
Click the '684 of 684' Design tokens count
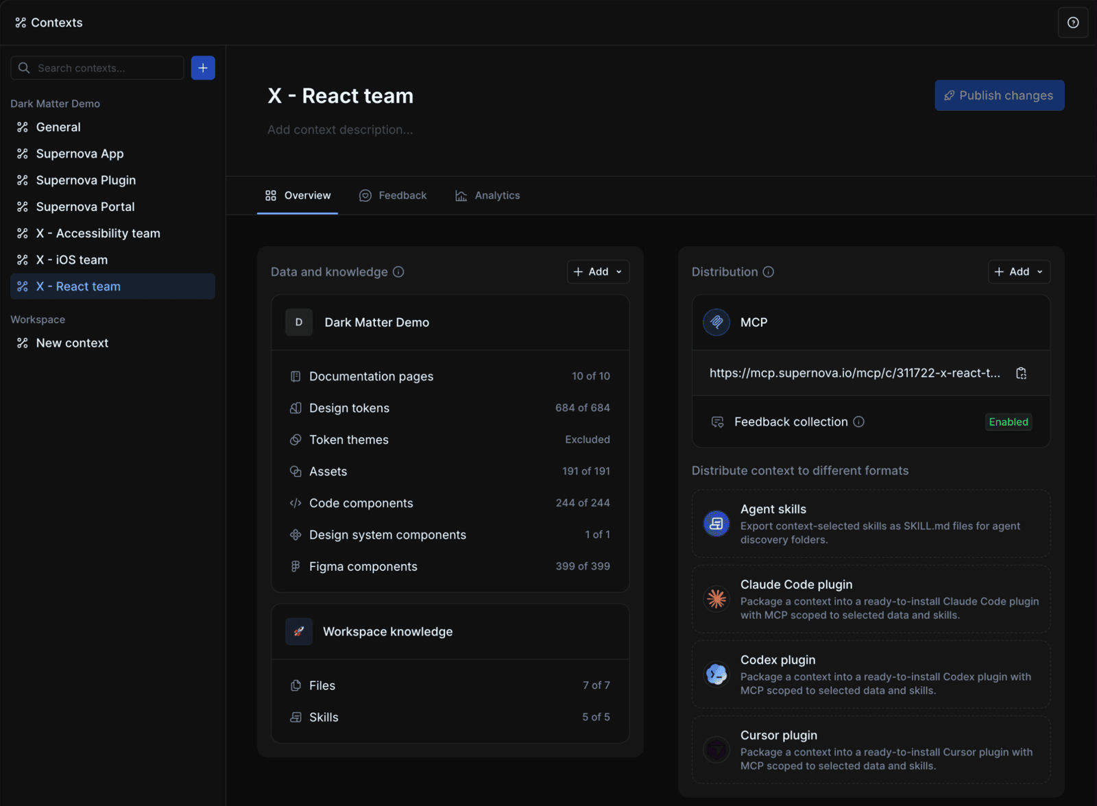click(x=582, y=408)
